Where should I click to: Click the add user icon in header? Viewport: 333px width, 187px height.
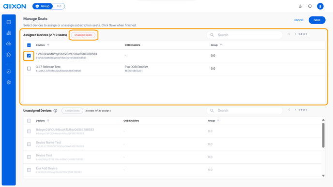(301, 6)
